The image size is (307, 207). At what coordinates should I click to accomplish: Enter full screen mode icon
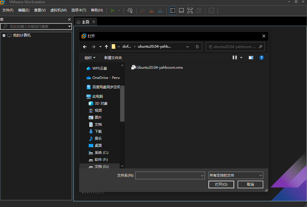point(190,11)
